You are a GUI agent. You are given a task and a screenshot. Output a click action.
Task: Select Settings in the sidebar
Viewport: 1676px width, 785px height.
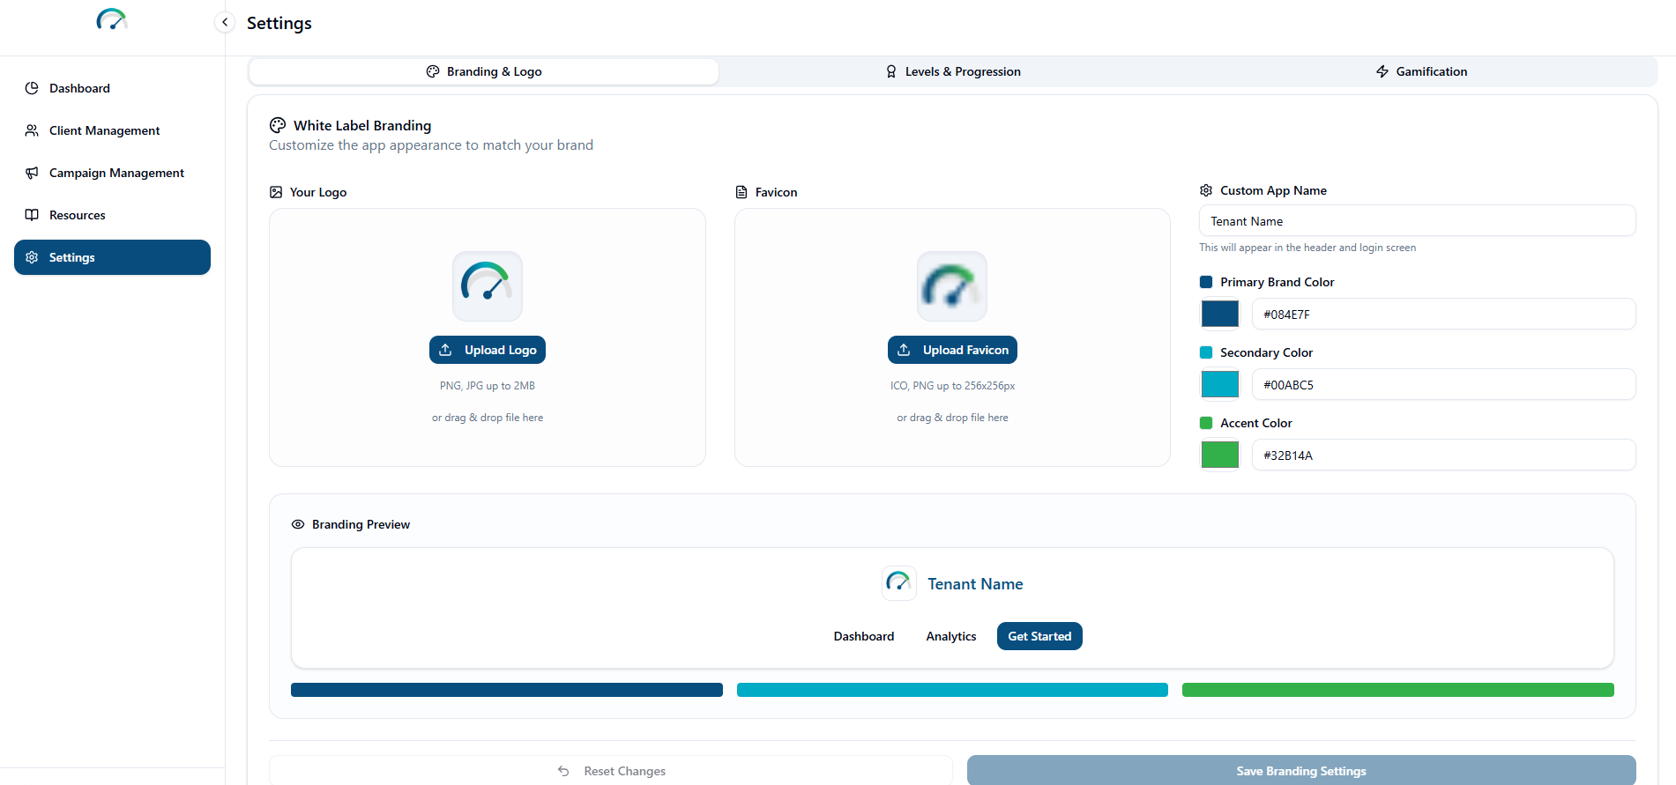pos(112,257)
